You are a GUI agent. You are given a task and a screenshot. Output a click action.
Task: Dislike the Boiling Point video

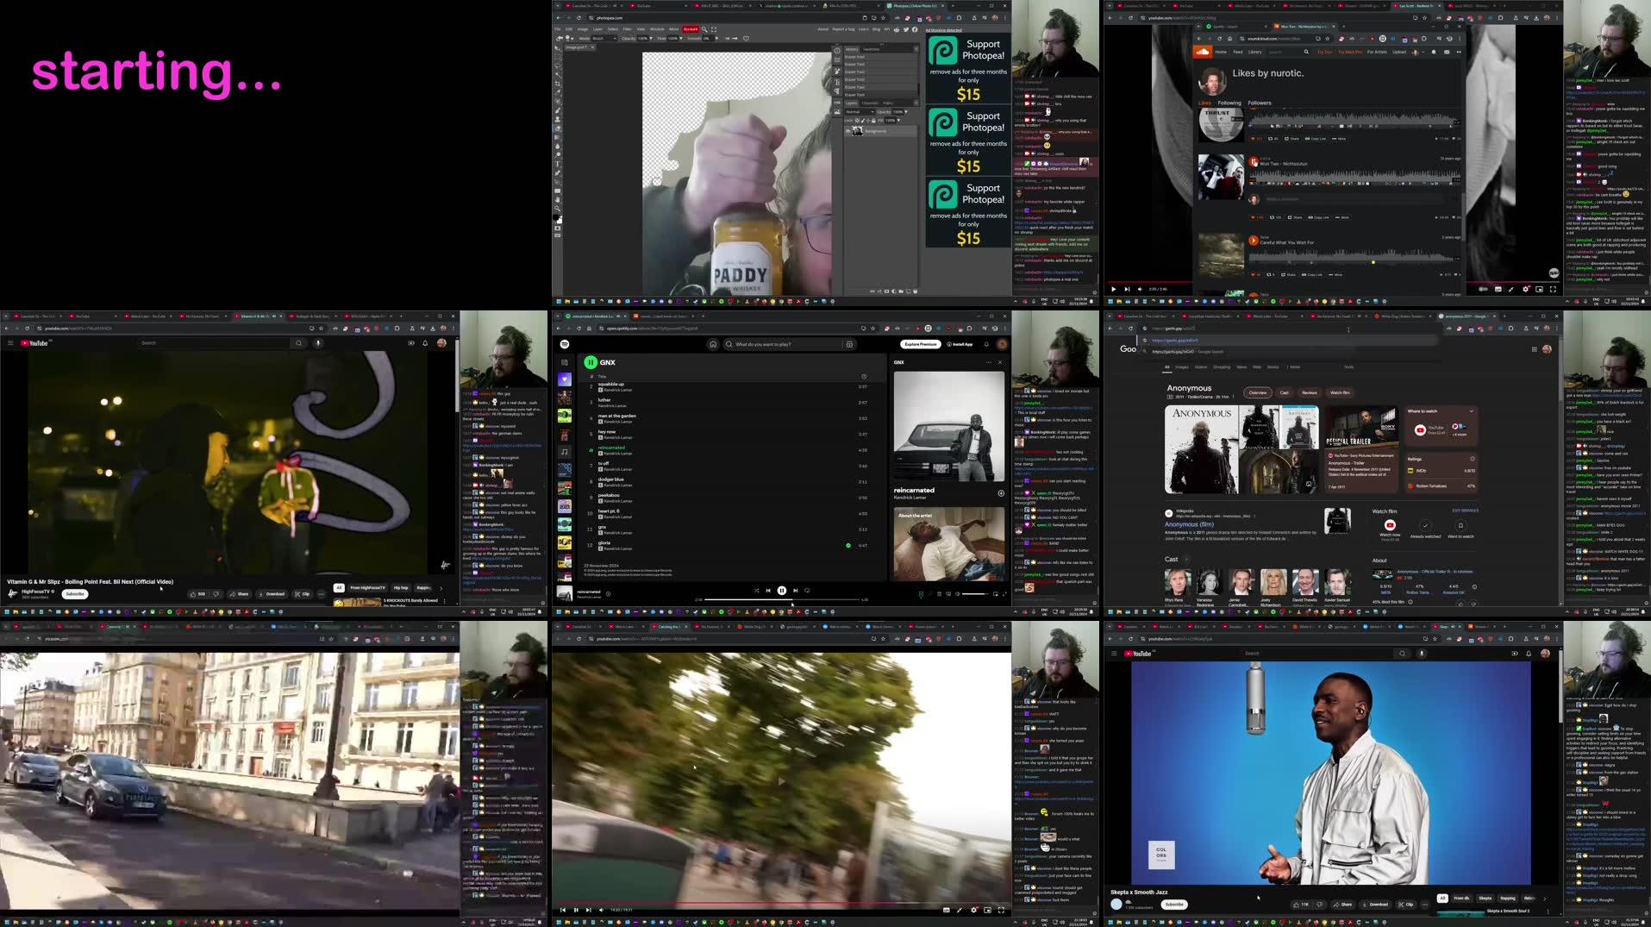pos(216,593)
